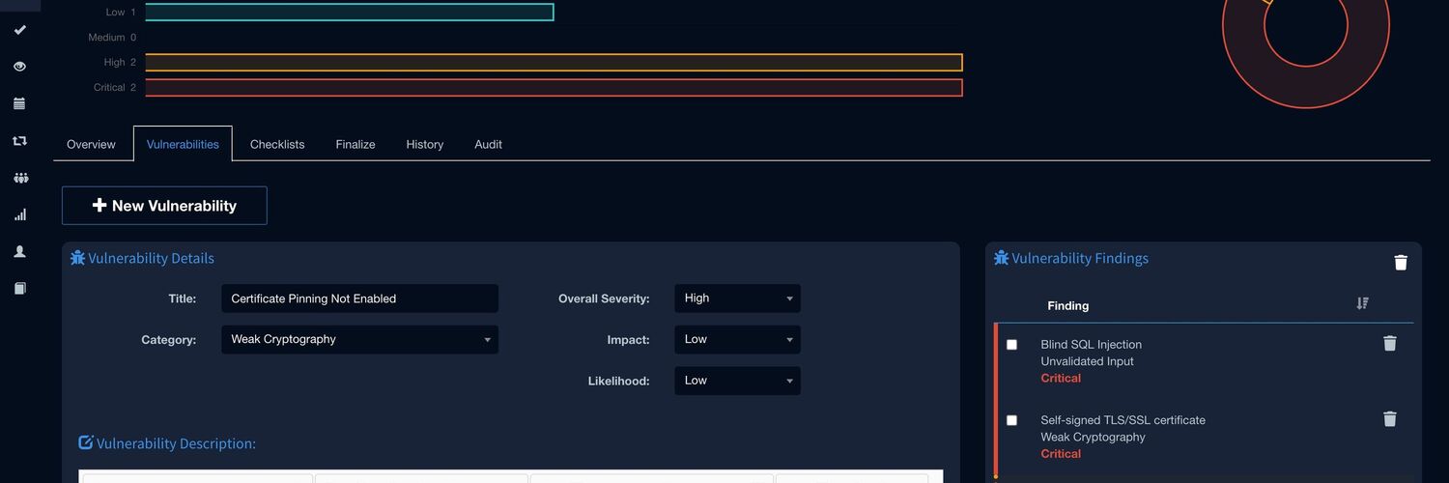The height and width of the screenshot is (483, 1449).
Task: Open the Overall Severity dropdown
Action: pyautogui.click(x=737, y=298)
